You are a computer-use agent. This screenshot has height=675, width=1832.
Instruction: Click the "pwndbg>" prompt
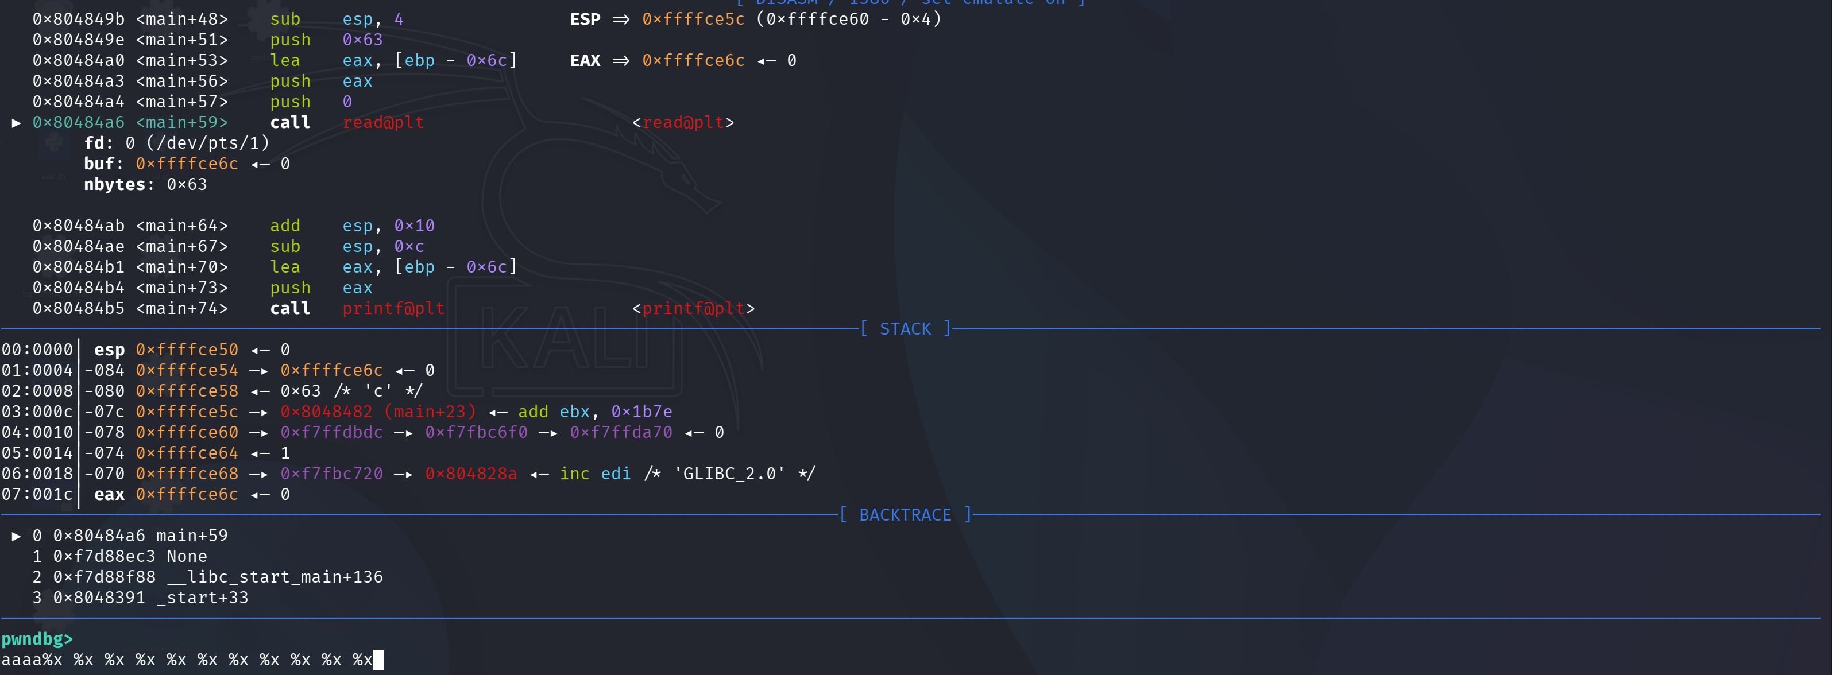point(37,639)
